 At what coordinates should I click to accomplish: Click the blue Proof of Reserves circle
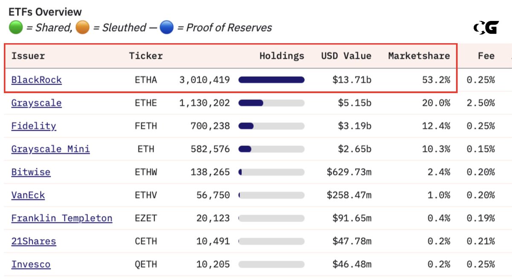[x=167, y=28]
